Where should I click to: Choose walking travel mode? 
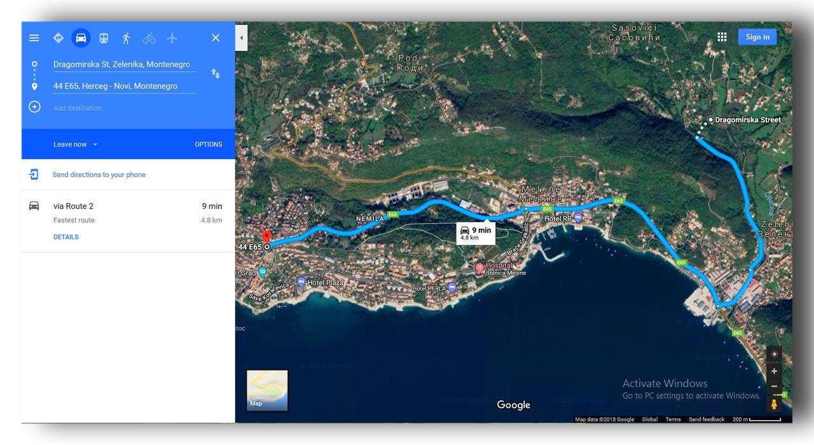pos(126,38)
